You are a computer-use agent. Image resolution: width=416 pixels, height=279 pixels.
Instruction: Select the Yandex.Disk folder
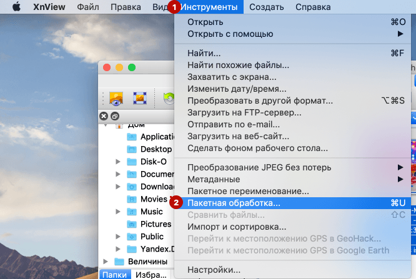[157, 249]
